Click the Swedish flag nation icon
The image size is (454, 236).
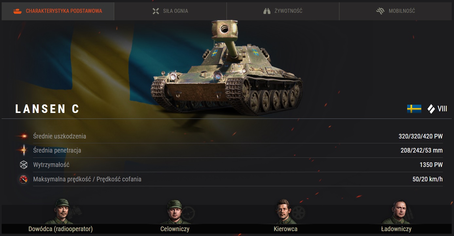pyautogui.click(x=414, y=109)
